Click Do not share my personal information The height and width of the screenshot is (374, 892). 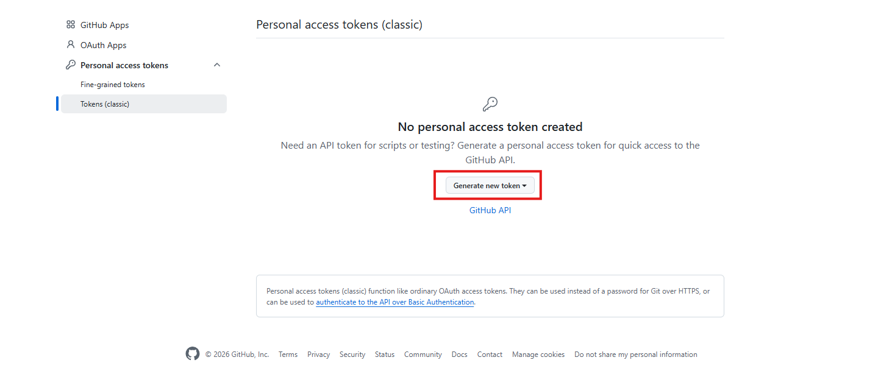(635, 354)
